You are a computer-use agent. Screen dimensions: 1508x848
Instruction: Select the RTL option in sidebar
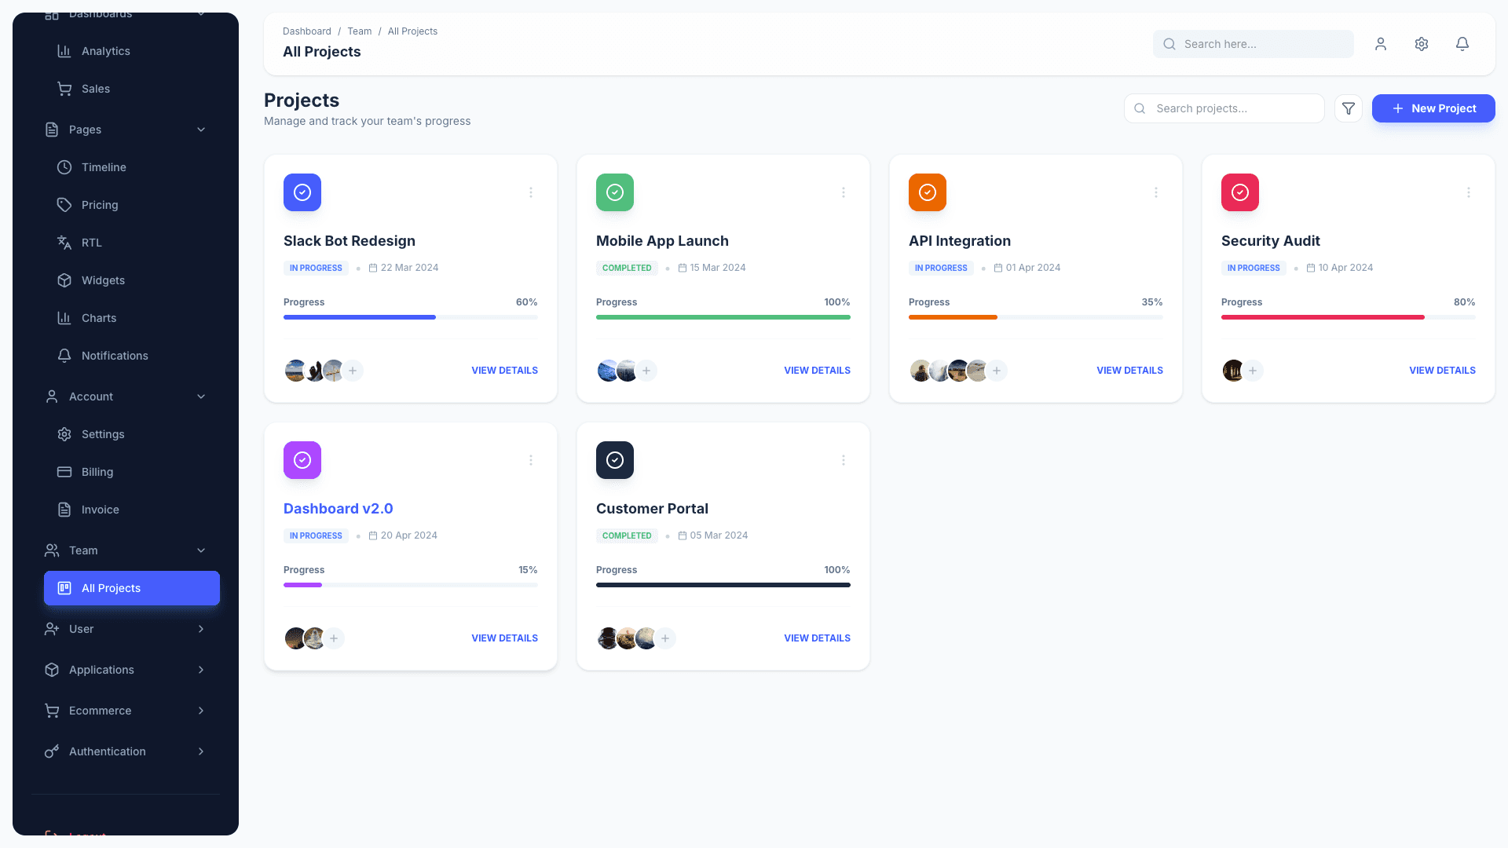click(x=91, y=242)
